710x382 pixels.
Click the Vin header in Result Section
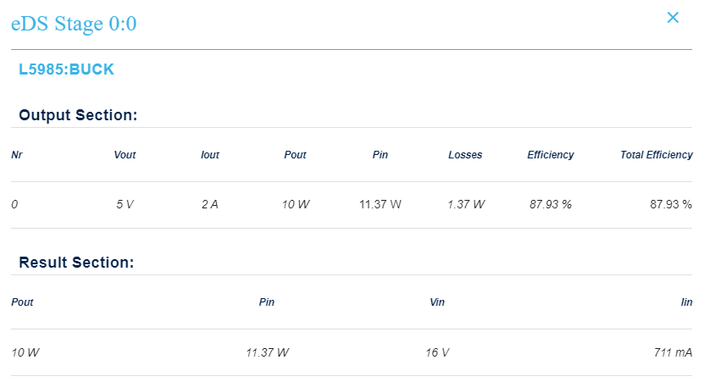coord(437,302)
